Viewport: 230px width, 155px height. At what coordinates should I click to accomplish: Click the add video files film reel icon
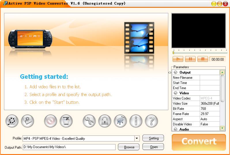point(12,121)
